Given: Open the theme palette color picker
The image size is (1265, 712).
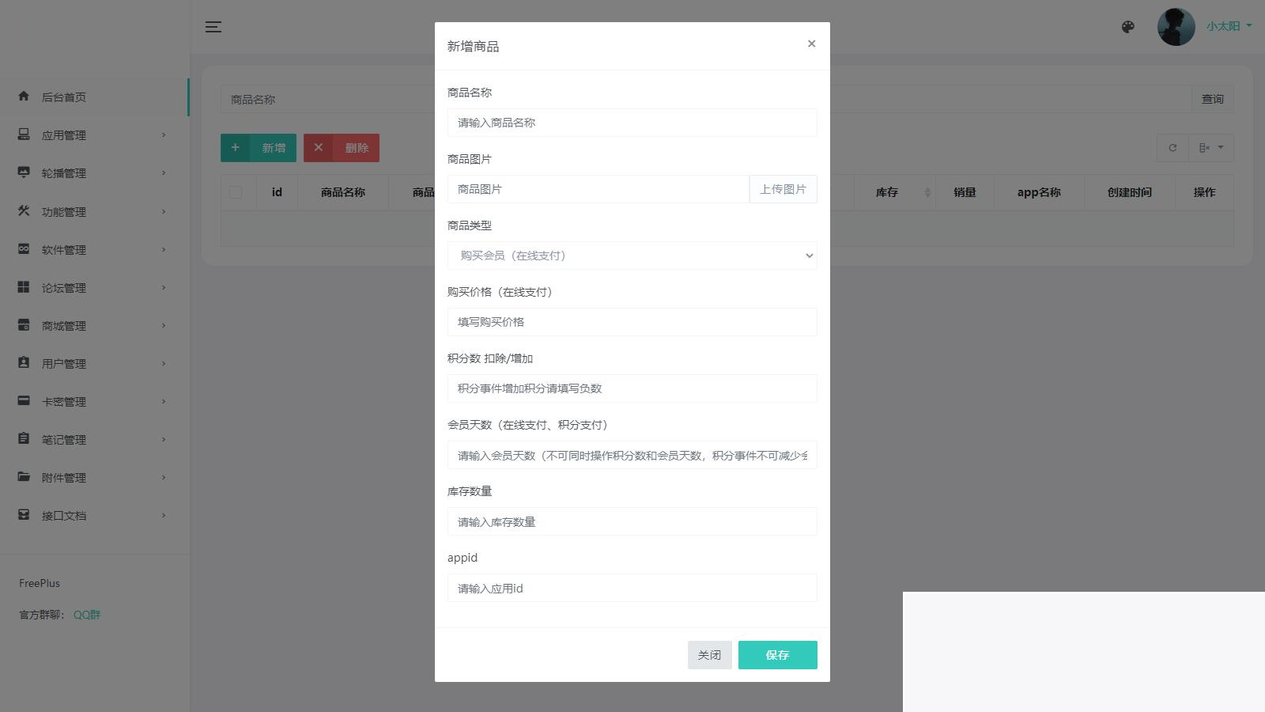Looking at the screenshot, I should point(1127,26).
